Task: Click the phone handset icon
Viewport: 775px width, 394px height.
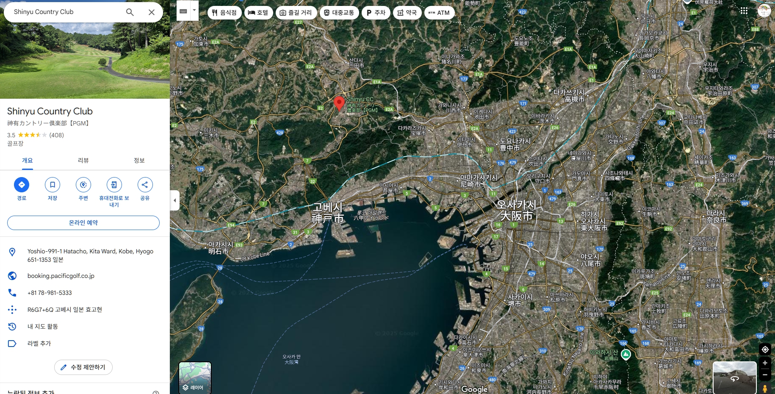Action: 12,293
